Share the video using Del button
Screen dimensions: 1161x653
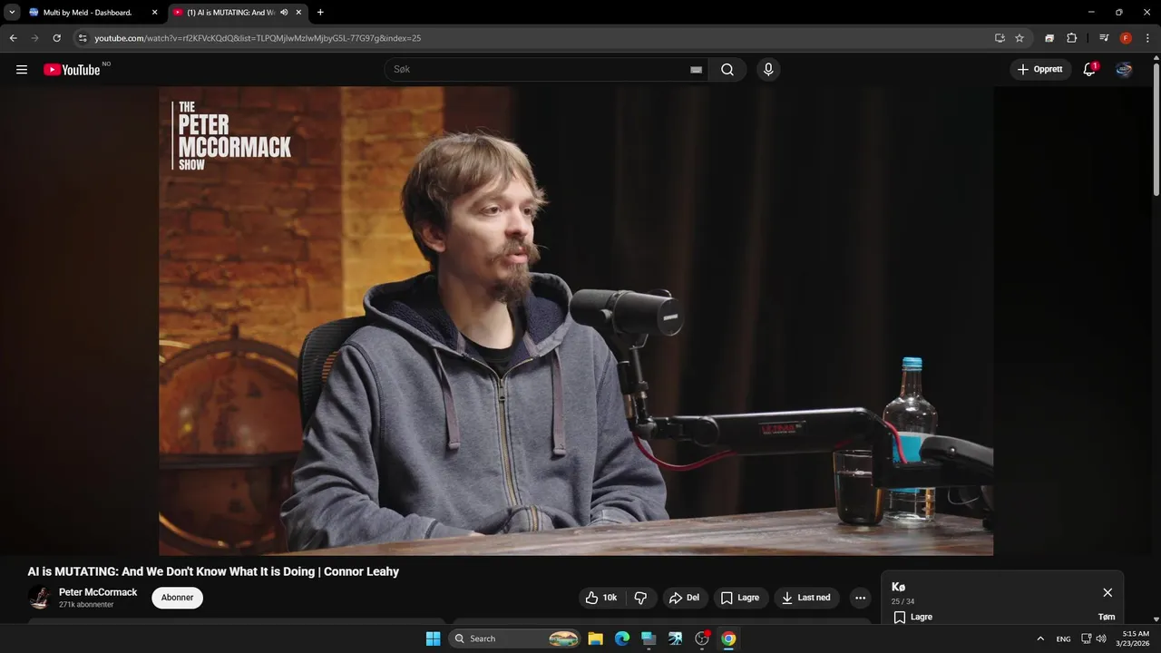point(685,598)
